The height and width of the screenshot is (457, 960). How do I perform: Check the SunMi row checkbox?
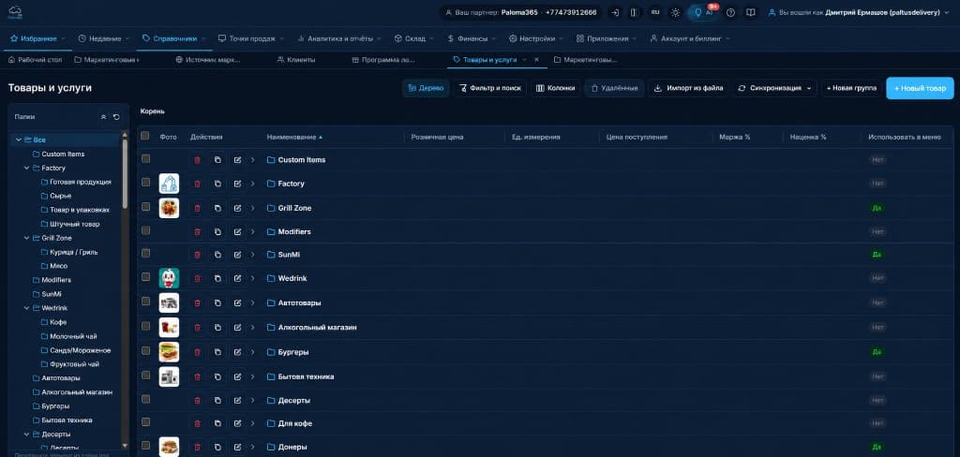coord(145,253)
